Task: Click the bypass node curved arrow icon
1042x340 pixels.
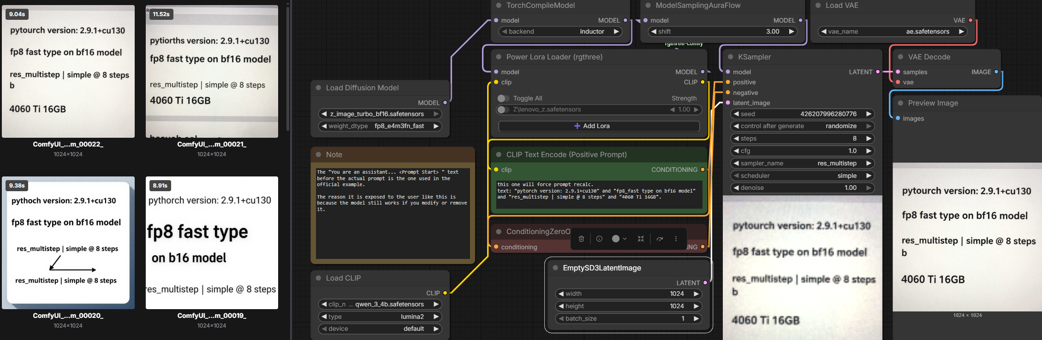Action: coord(660,239)
